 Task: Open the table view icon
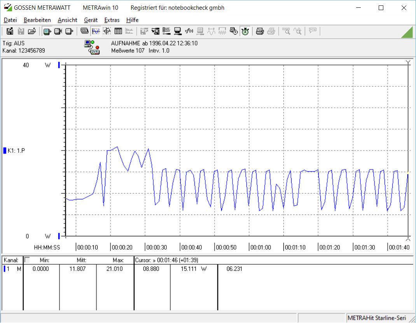(118, 31)
